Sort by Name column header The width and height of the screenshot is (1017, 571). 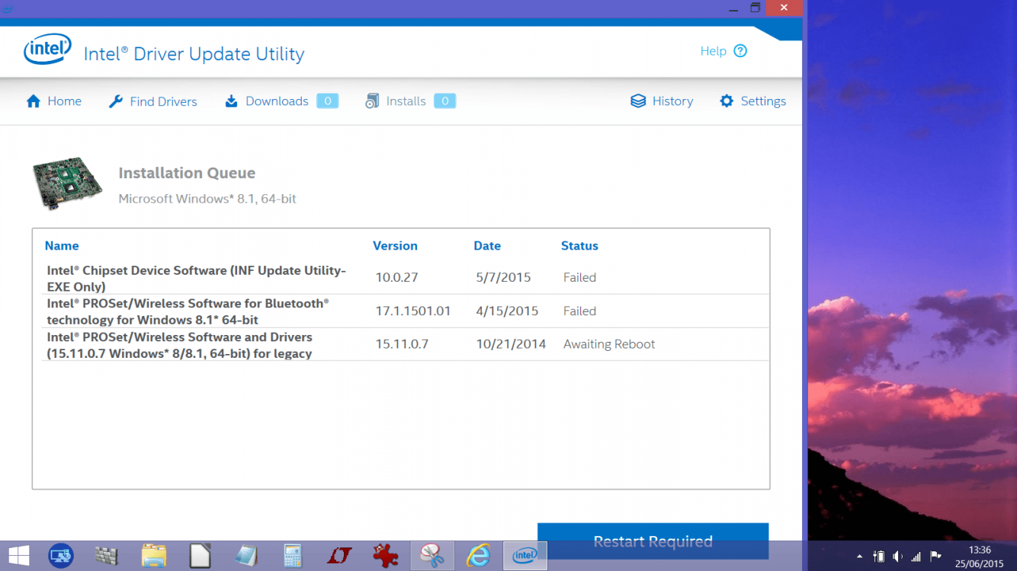tap(62, 246)
